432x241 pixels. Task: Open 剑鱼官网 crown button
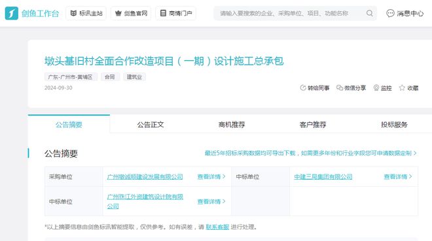coord(131,13)
